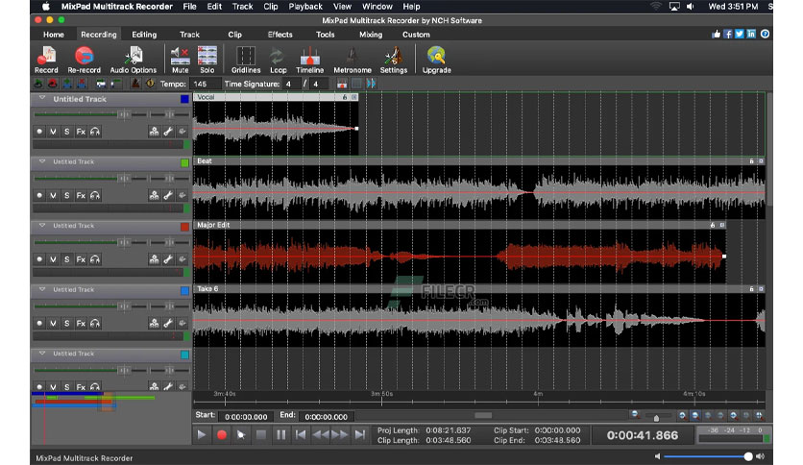
Task: Arm record on the Take 6 track
Action: [39, 324]
